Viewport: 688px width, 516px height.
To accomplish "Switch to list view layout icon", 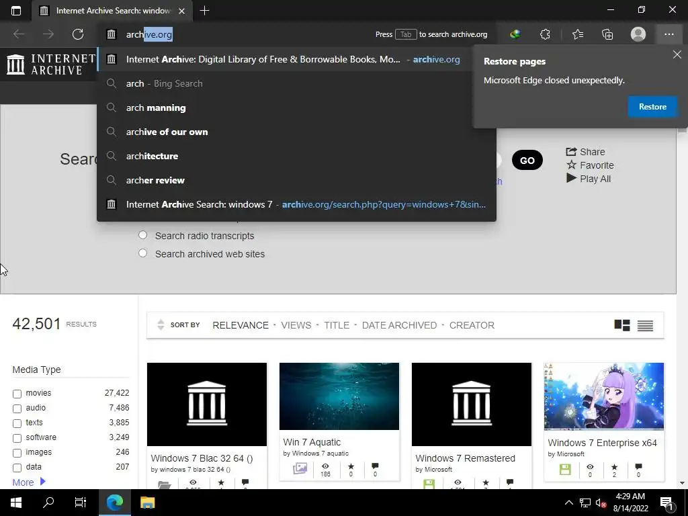I will tap(645, 326).
